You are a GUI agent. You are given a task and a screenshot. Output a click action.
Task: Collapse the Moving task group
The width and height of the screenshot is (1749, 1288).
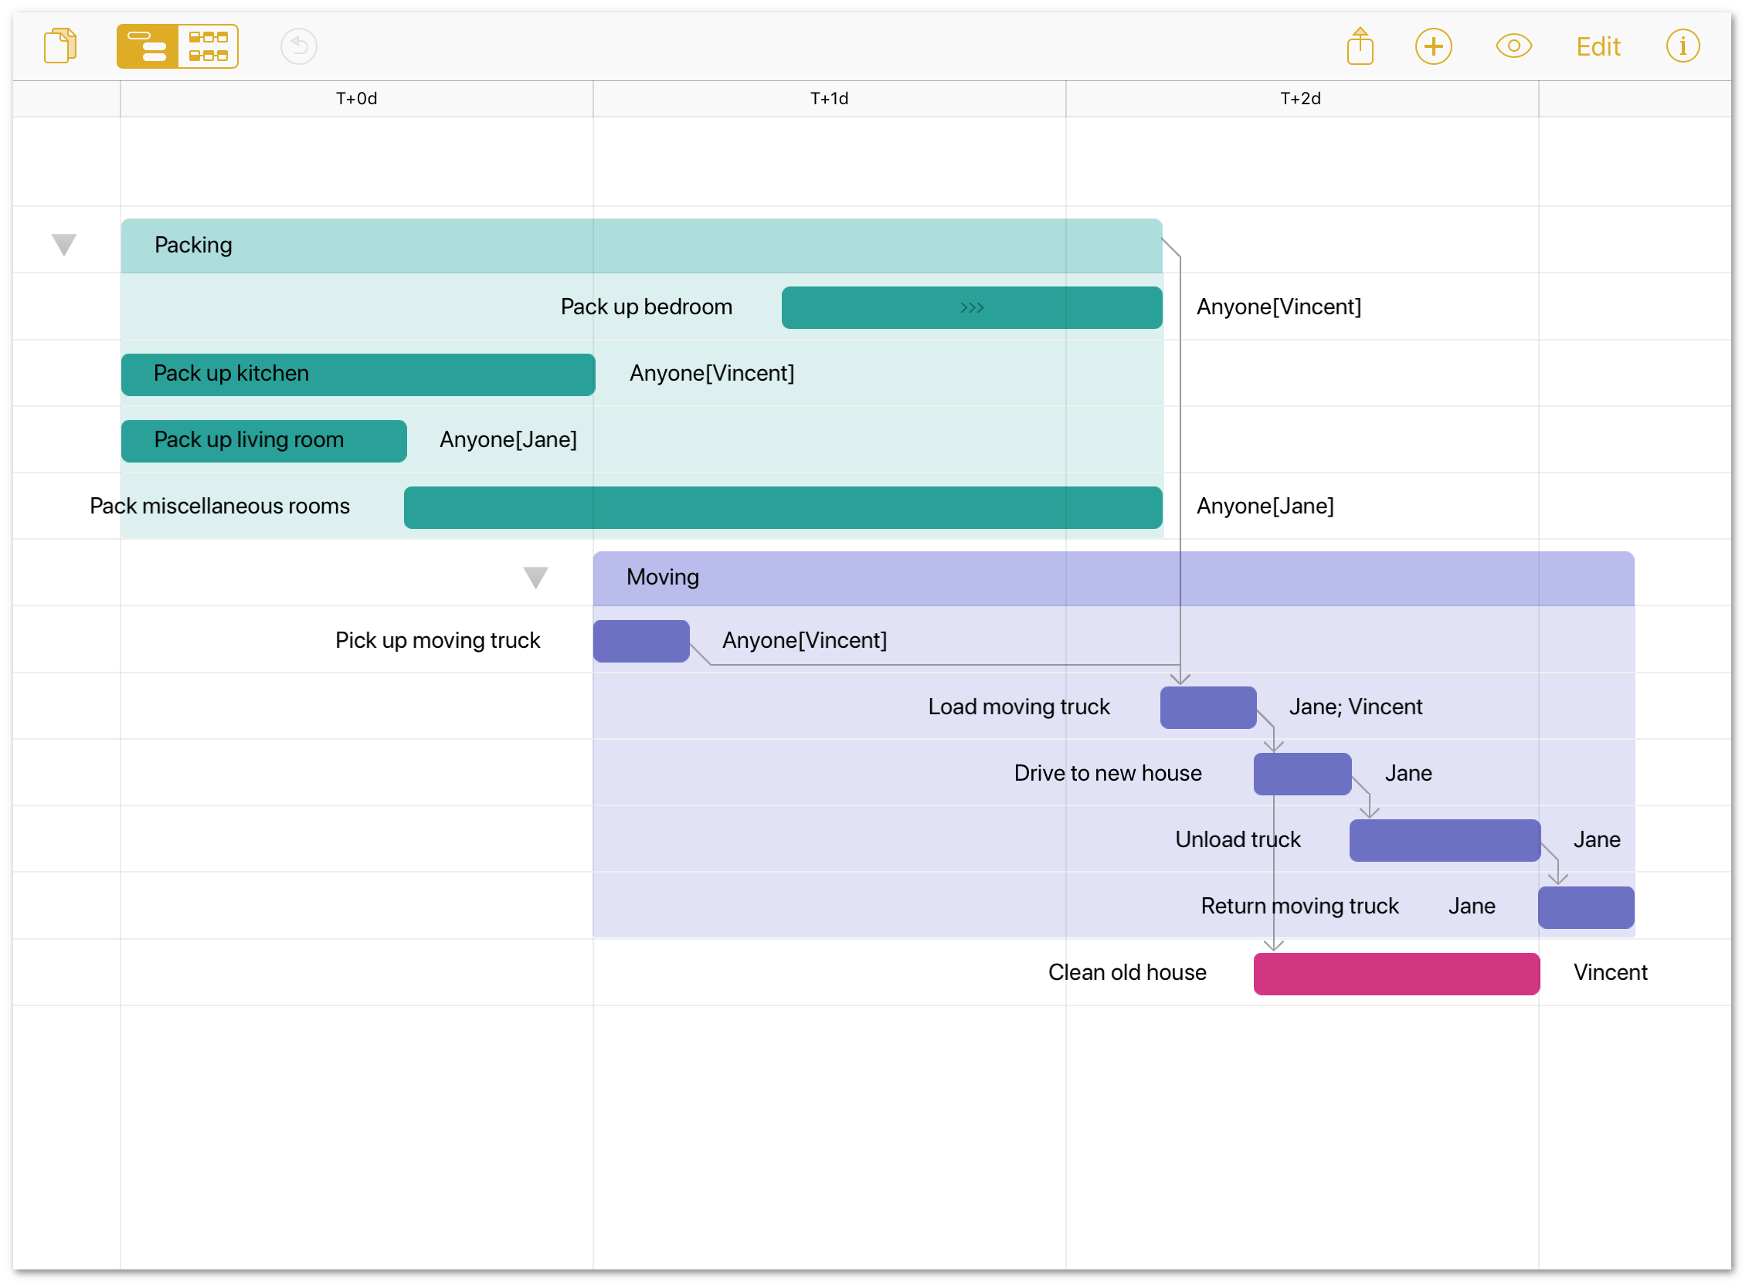tap(542, 575)
